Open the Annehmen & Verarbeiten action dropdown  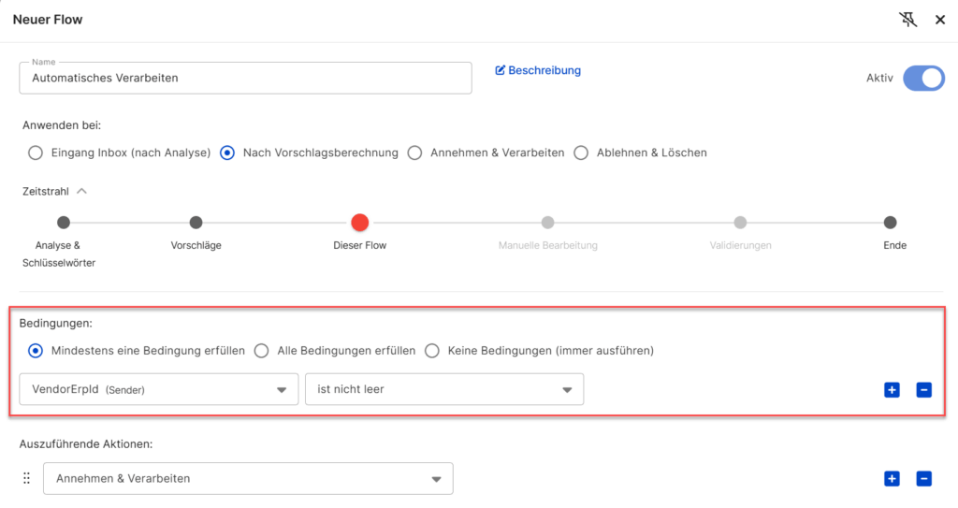pyautogui.click(x=248, y=479)
